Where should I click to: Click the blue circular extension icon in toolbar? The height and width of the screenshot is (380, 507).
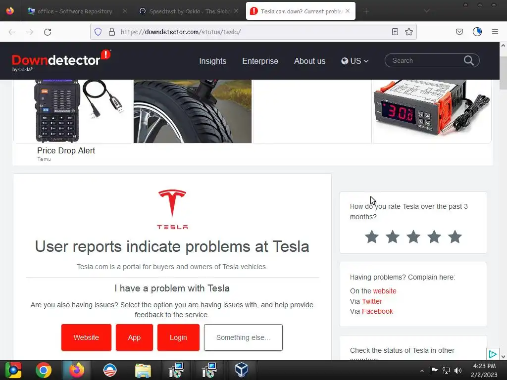click(x=477, y=32)
